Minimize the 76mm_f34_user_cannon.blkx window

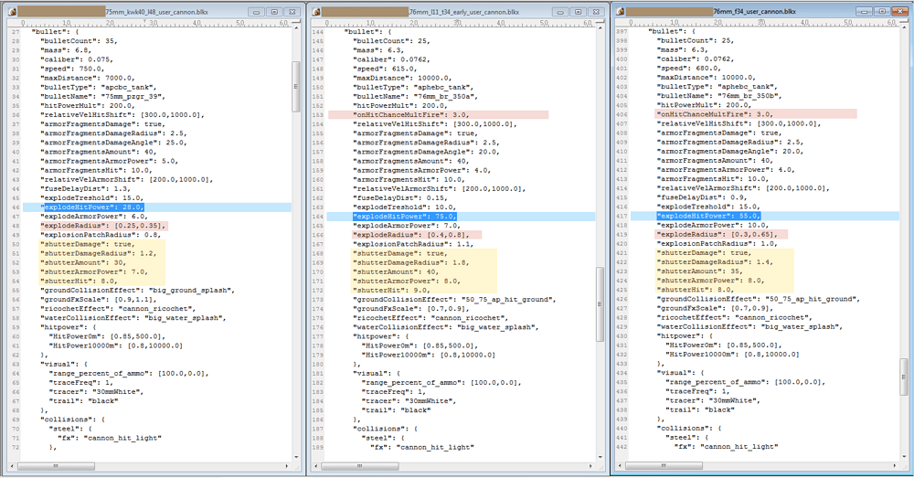click(865, 12)
